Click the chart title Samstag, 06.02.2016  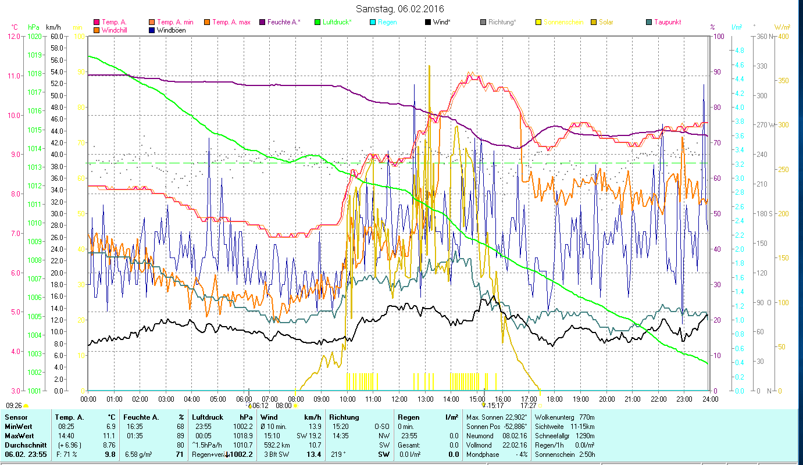point(399,9)
